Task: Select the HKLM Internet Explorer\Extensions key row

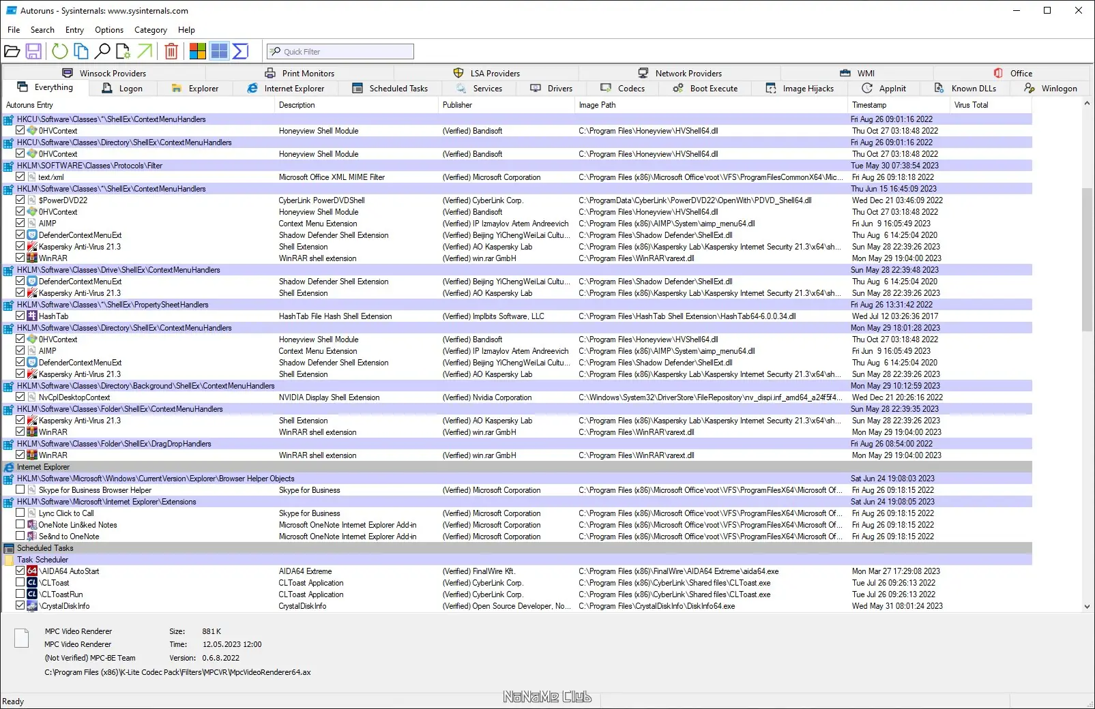Action: click(x=517, y=502)
